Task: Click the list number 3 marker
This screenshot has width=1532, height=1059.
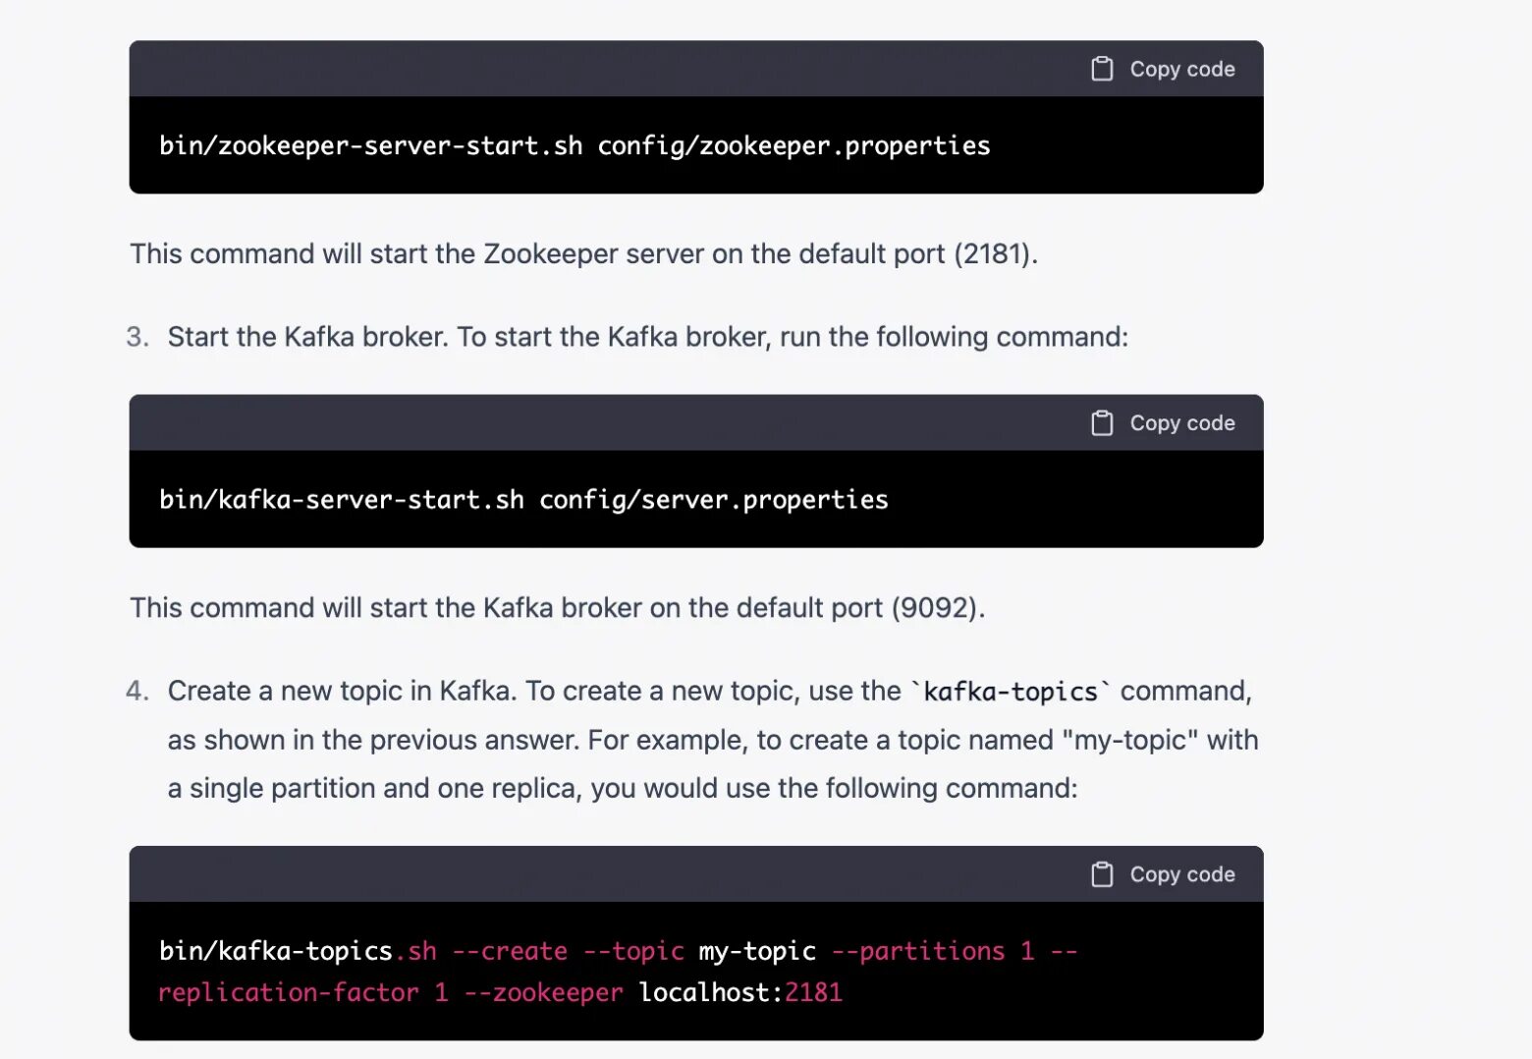Action: click(137, 337)
